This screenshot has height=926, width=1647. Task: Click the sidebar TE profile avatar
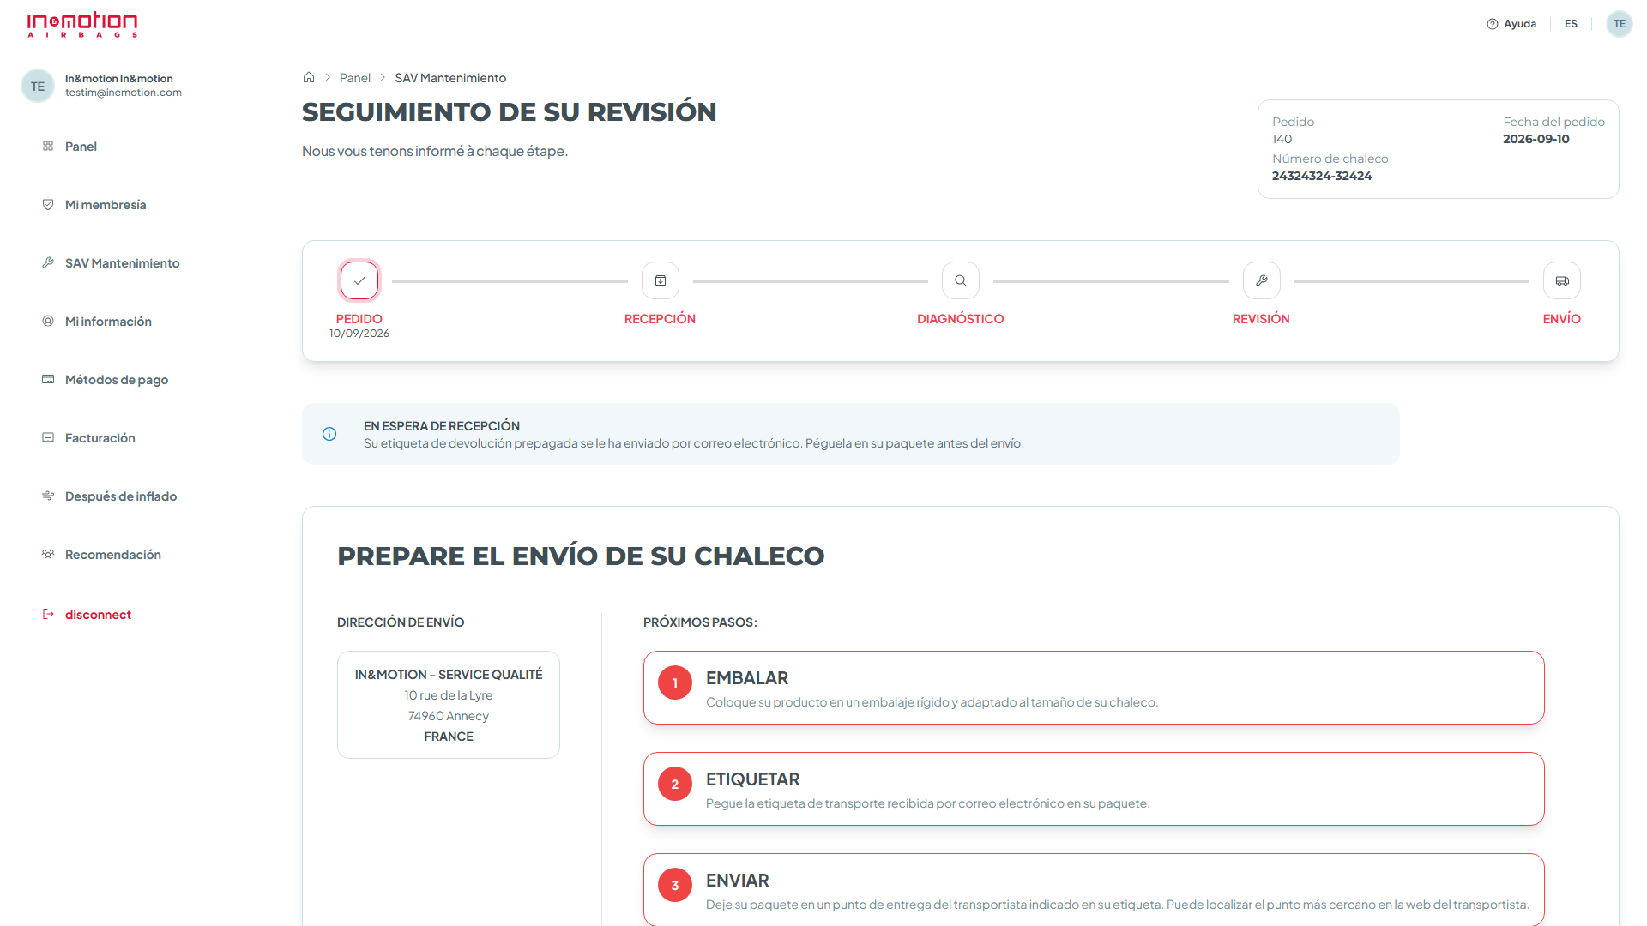(x=38, y=86)
